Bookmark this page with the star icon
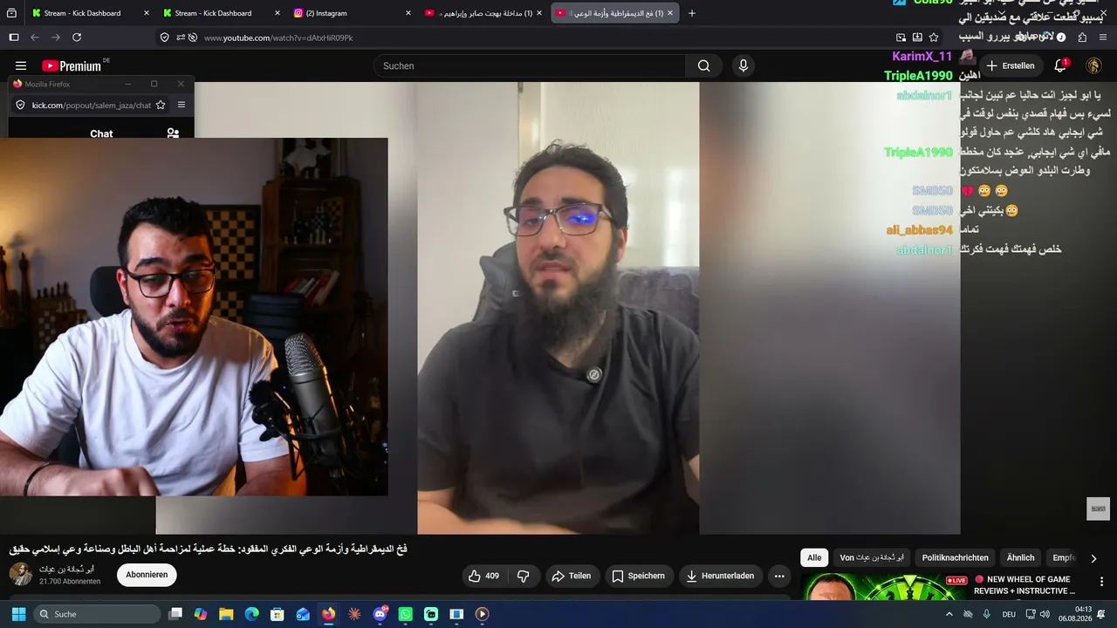The image size is (1117, 628). pyautogui.click(x=934, y=38)
